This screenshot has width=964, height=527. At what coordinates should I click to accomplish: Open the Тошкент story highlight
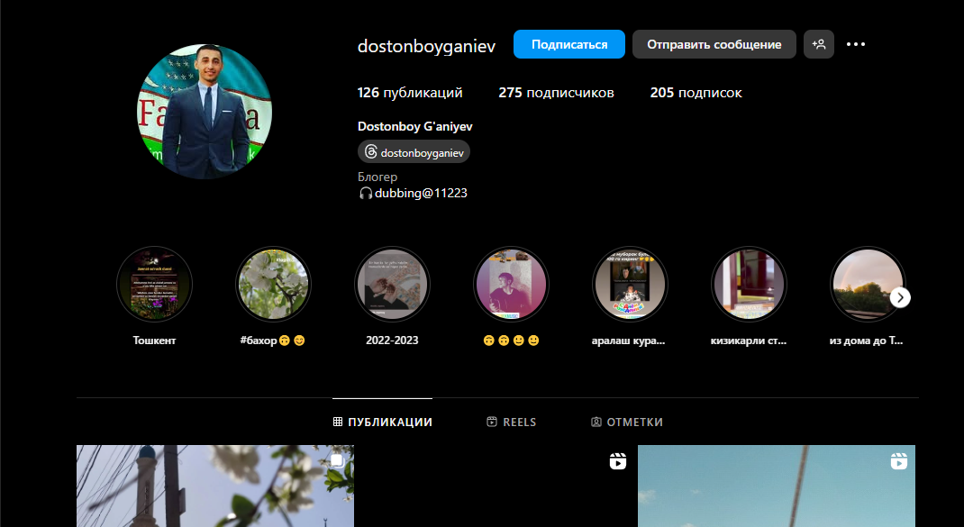[154, 285]
